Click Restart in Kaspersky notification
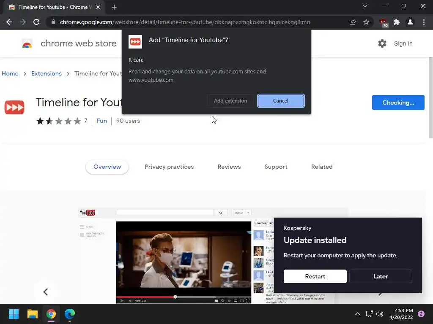The width and height of the screenshot is (433, 324). tap(315, 276)
